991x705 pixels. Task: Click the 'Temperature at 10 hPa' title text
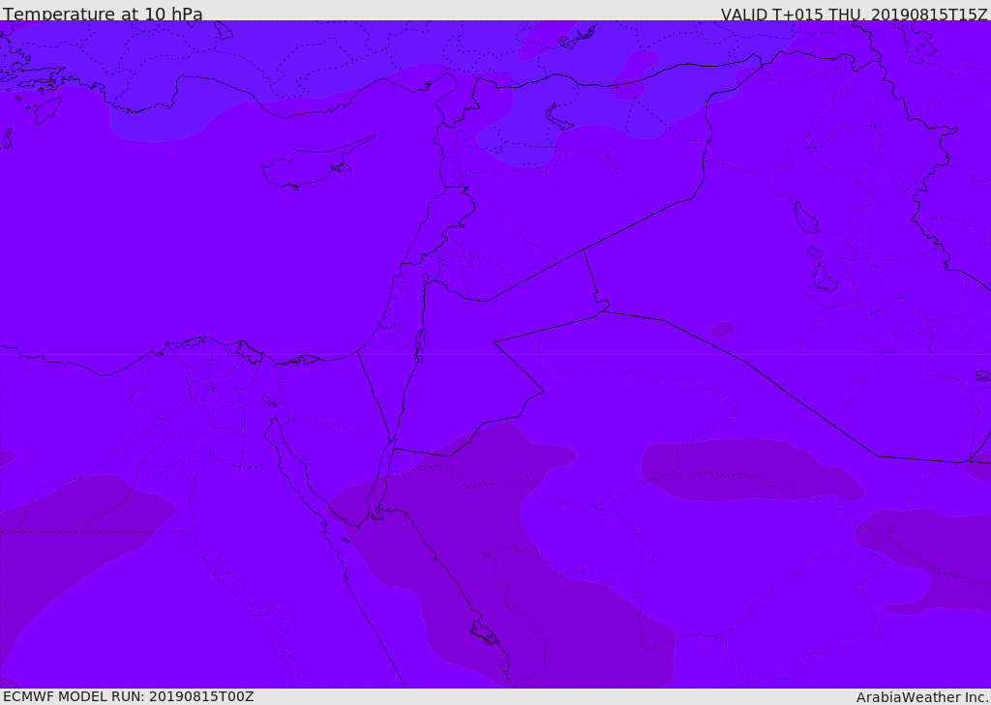[x=103, y=14]
